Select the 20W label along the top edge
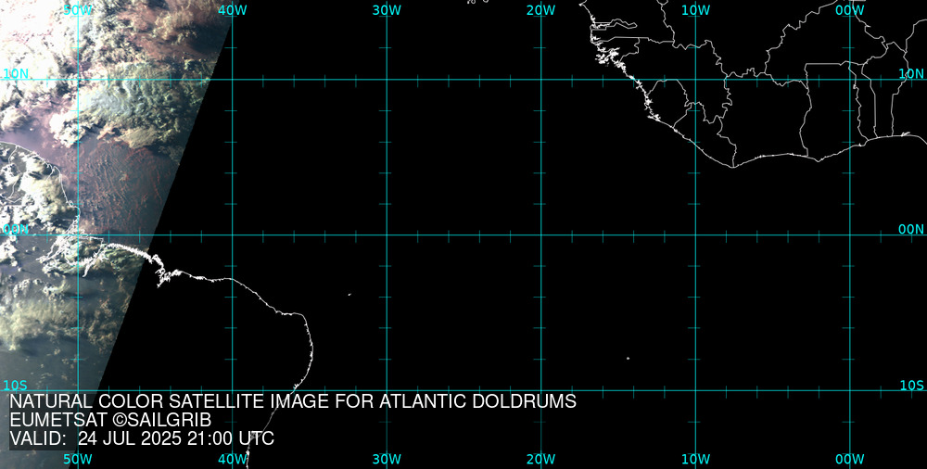The height and width of the screenshot is (469, 927). (x=541, y=10)
